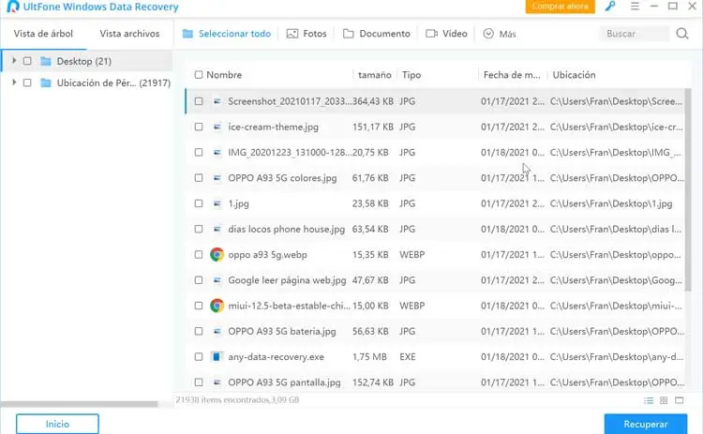The height and width of the screenshot is (434, 703).
Task: Check any-data-recovery.exe checkbox
Action: [199, 357]
